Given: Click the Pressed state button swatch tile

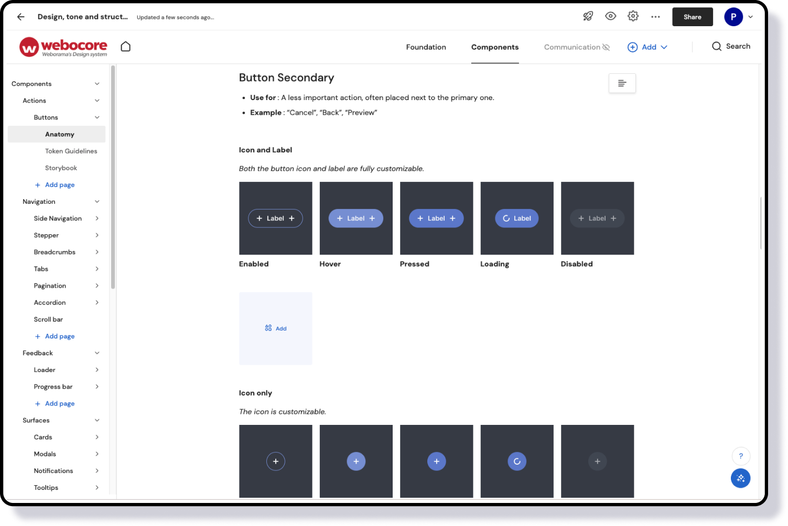Looking at the screenshot, I should (x=436, y=218).
